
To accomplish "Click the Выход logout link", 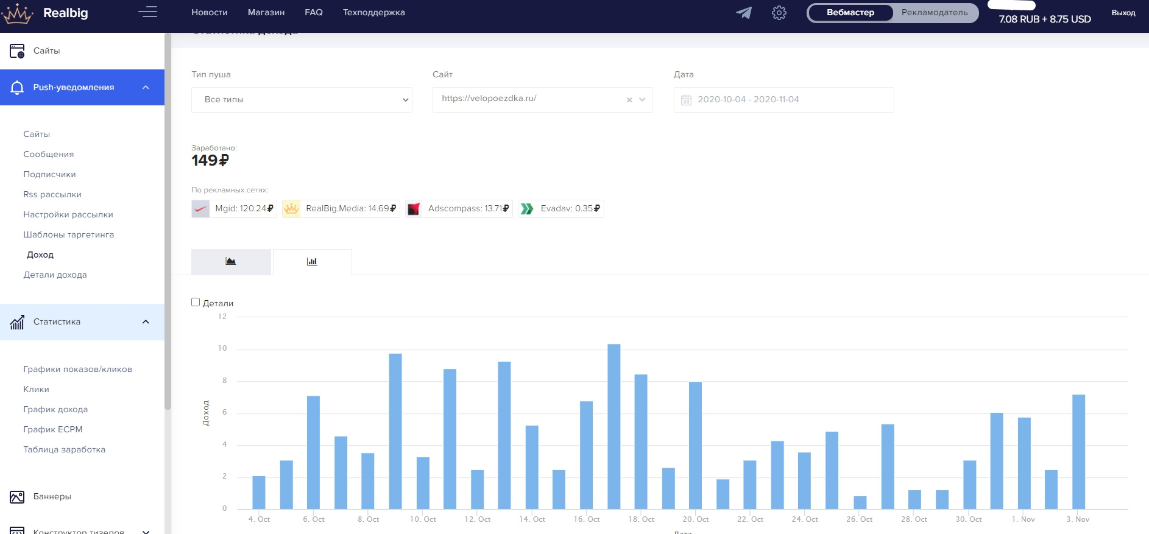I will 1123,13.
